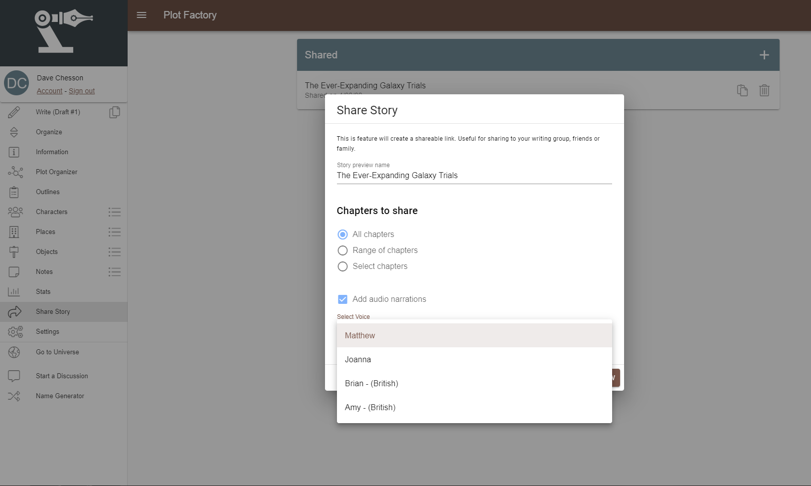
Task: Delete the shared story via trash icon
Action: tap(764, 90)
